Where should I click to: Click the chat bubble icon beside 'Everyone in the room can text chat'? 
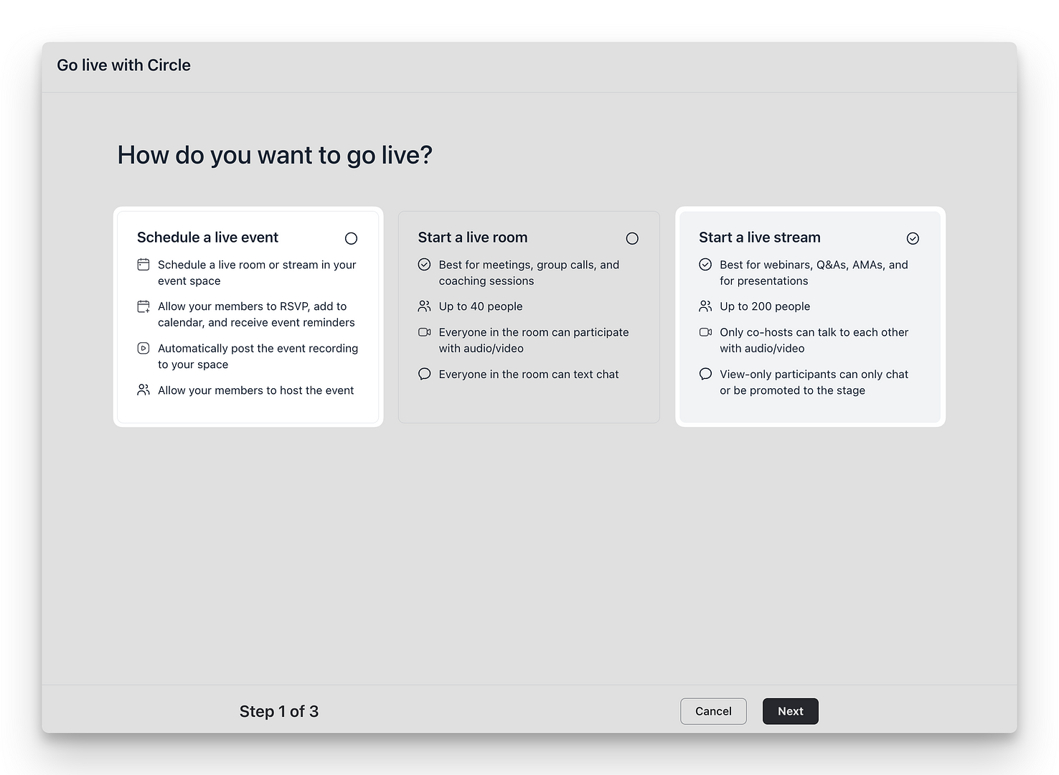point(424,374)
